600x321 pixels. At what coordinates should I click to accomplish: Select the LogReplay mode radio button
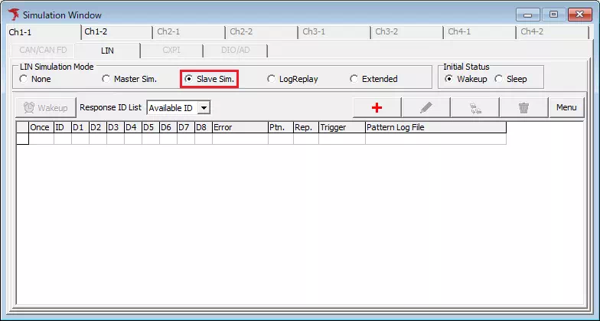click(272, 79)
